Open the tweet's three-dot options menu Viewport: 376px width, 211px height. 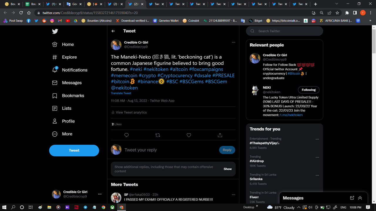coord(234,42)
